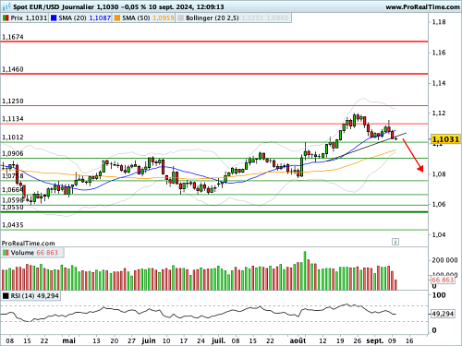Click the 16 date label at axis end
This screenshot has height=346, width=462.
click(409, 340)
